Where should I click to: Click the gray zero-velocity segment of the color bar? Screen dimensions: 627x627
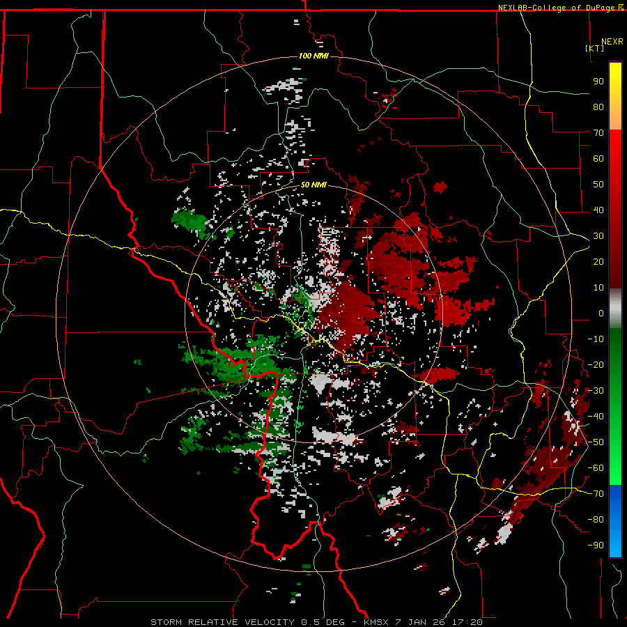tap(615, 308)
